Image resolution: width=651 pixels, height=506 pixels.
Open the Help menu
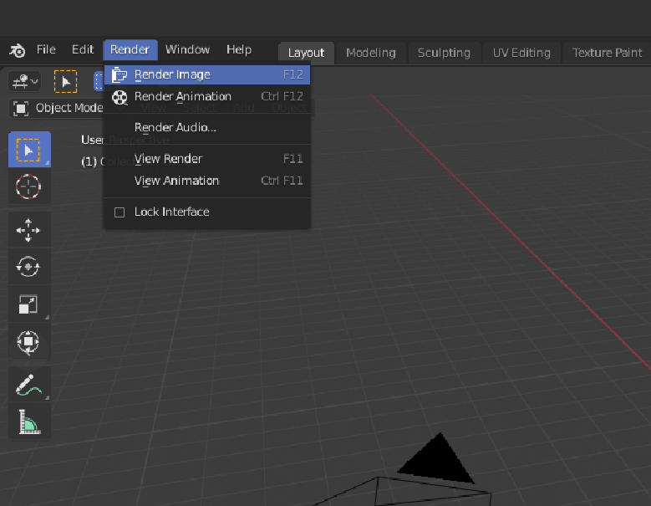tap(239, 49)
